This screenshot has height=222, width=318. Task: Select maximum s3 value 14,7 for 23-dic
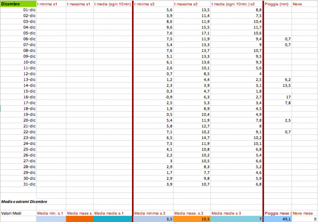pyautogui.click(x=192, y=137)
